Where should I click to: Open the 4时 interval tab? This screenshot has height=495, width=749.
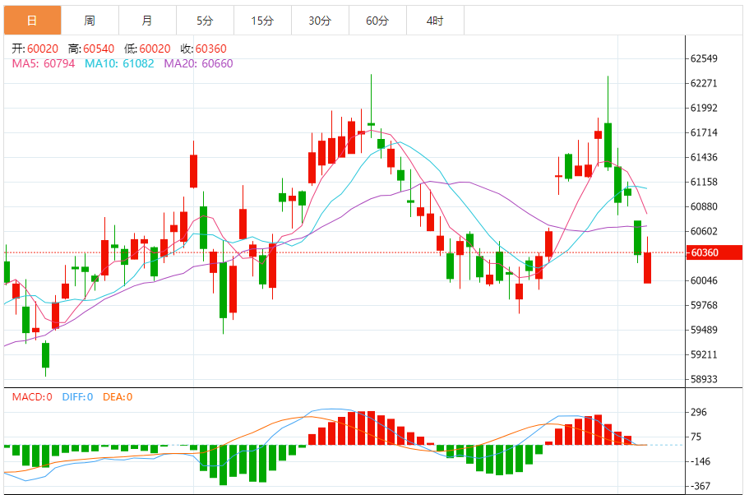click(x=435, y=21)
